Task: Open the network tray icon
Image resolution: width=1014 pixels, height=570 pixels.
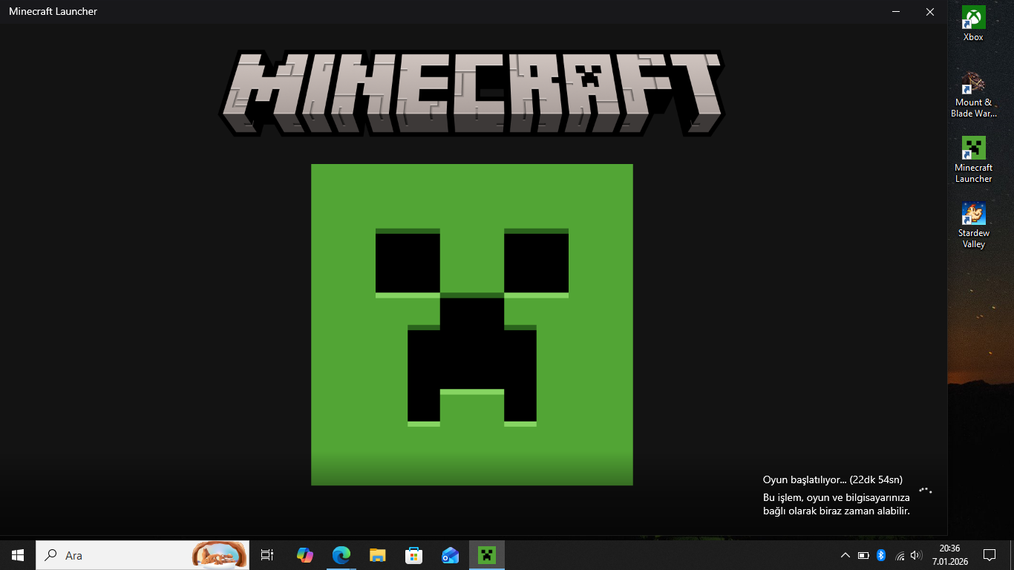Action: click(x=900, y=555)
